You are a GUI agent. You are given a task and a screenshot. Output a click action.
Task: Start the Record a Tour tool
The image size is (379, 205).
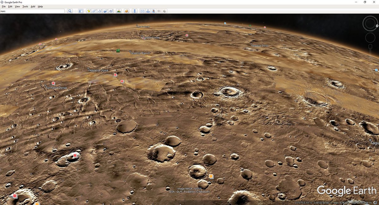(x=111, y=11)
